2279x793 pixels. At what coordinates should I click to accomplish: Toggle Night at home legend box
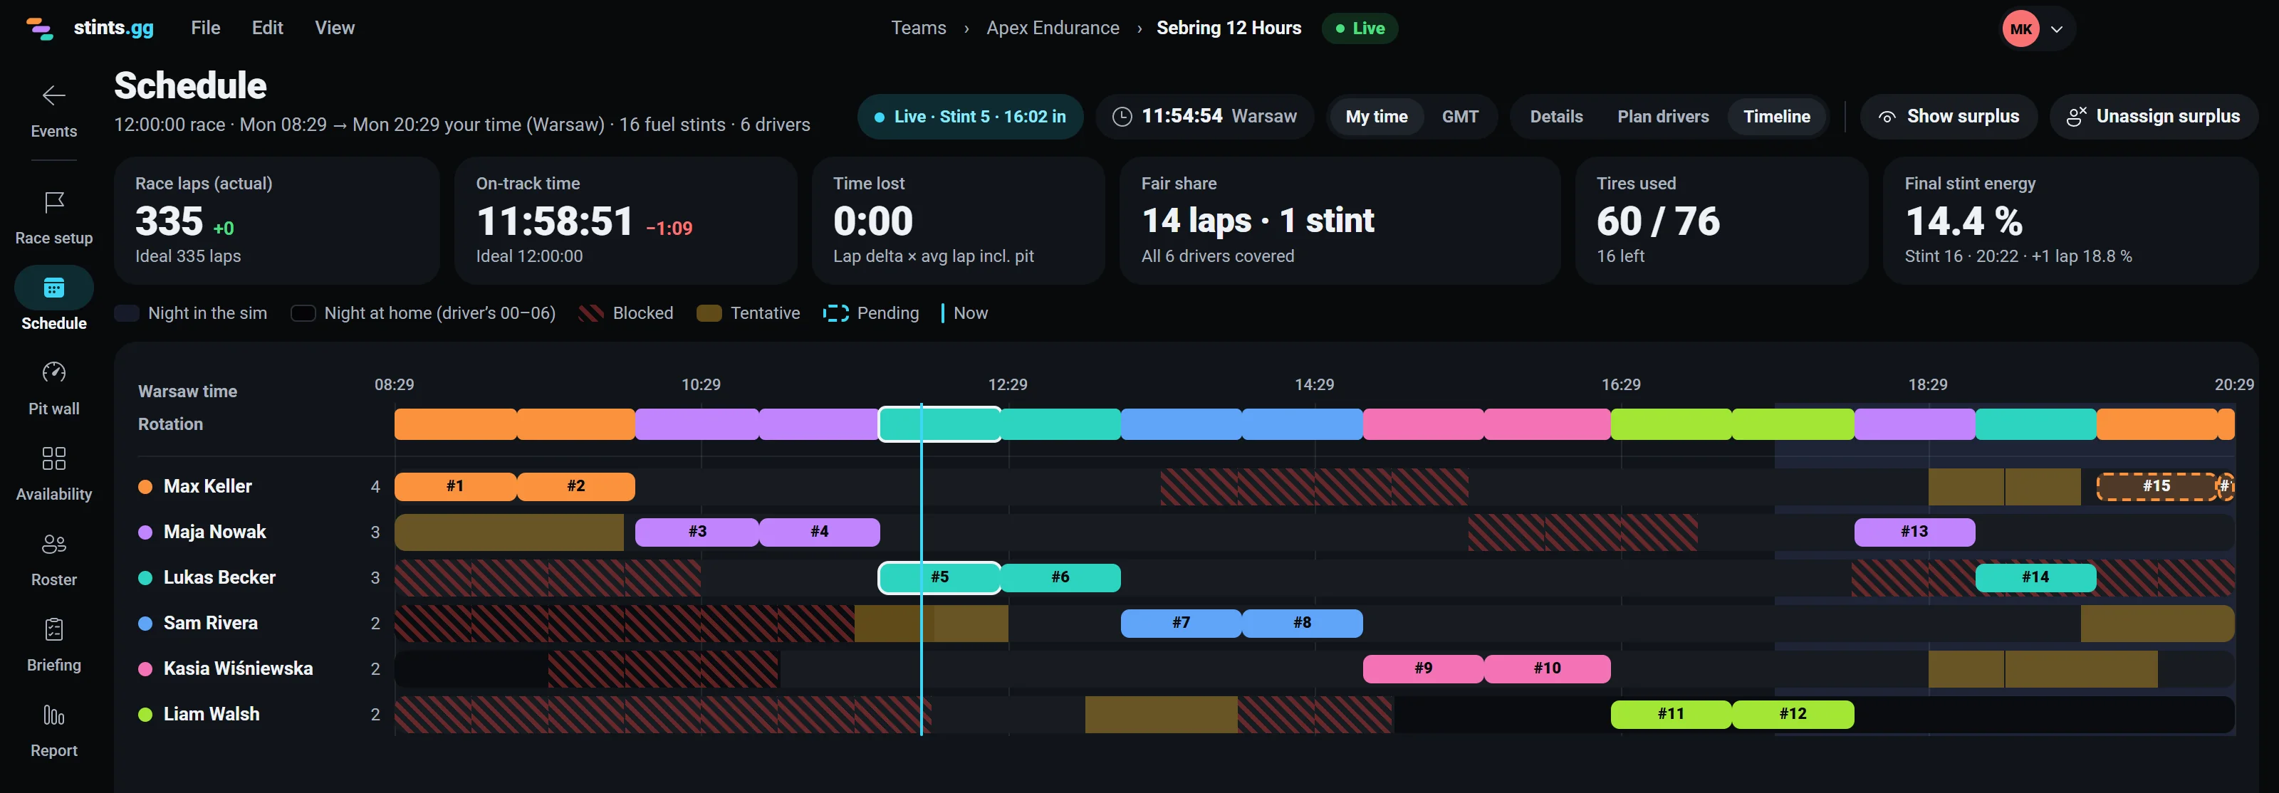pyautogui.click(x=303, y=313)
